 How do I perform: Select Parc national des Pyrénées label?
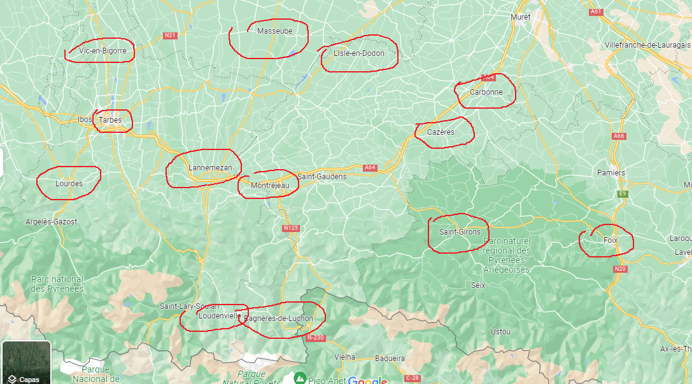point(57,284)
